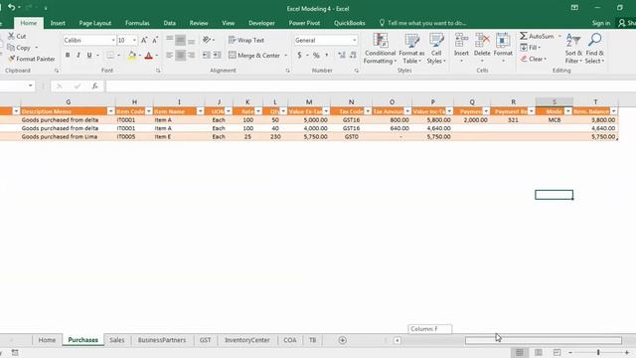Screen dimensions: 636x358
Task: Click the Insert cells button
Action: (461, 48)
